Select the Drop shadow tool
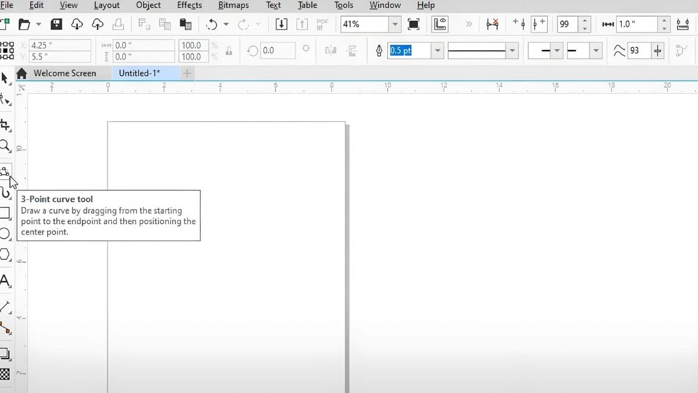Image resolution: width=698 pixels, height=393 pixels. 5,353
